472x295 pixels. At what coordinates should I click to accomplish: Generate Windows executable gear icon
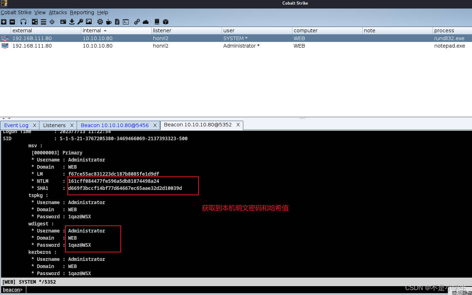pos(100,22)
